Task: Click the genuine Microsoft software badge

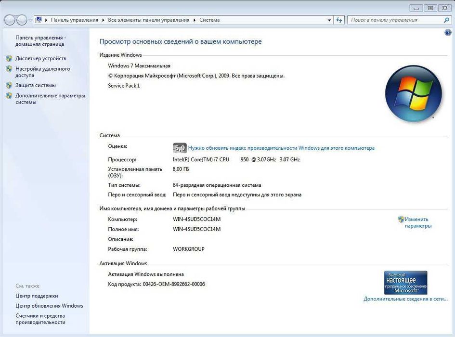Action: [x=405, y=283]
